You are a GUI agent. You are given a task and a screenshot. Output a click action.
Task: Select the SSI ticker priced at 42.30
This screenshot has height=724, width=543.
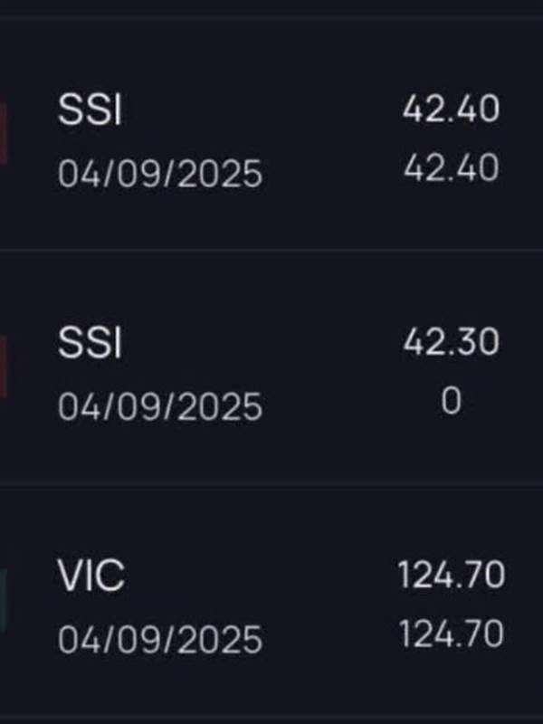point(90,345)
